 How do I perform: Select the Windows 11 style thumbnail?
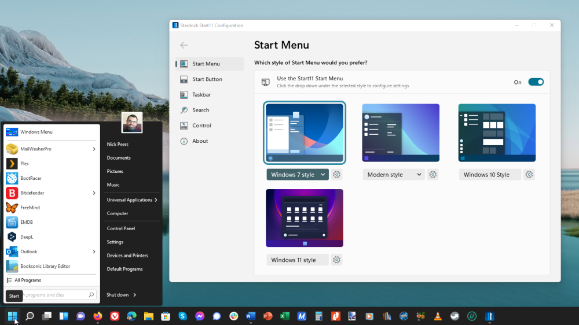305,218
